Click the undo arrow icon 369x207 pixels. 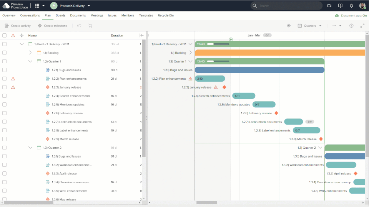pos(79,26)
